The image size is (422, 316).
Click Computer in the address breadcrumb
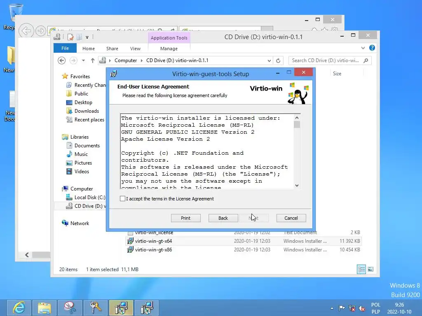point(126,60)
